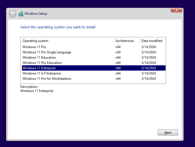Click date 3/14/2024 in Enterprise highlighted row
195x147 pixels.
(149, 68)
